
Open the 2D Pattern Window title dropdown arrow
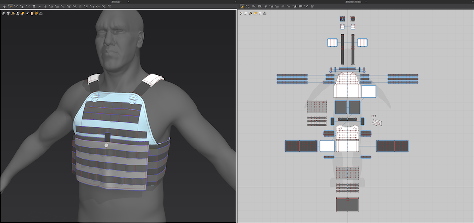point(367,2)
